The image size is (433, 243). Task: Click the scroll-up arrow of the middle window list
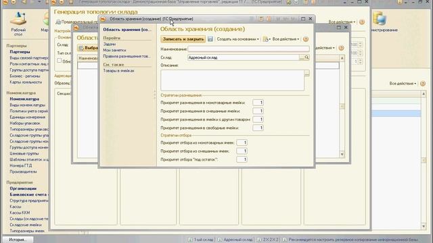(x=342, y=58)
